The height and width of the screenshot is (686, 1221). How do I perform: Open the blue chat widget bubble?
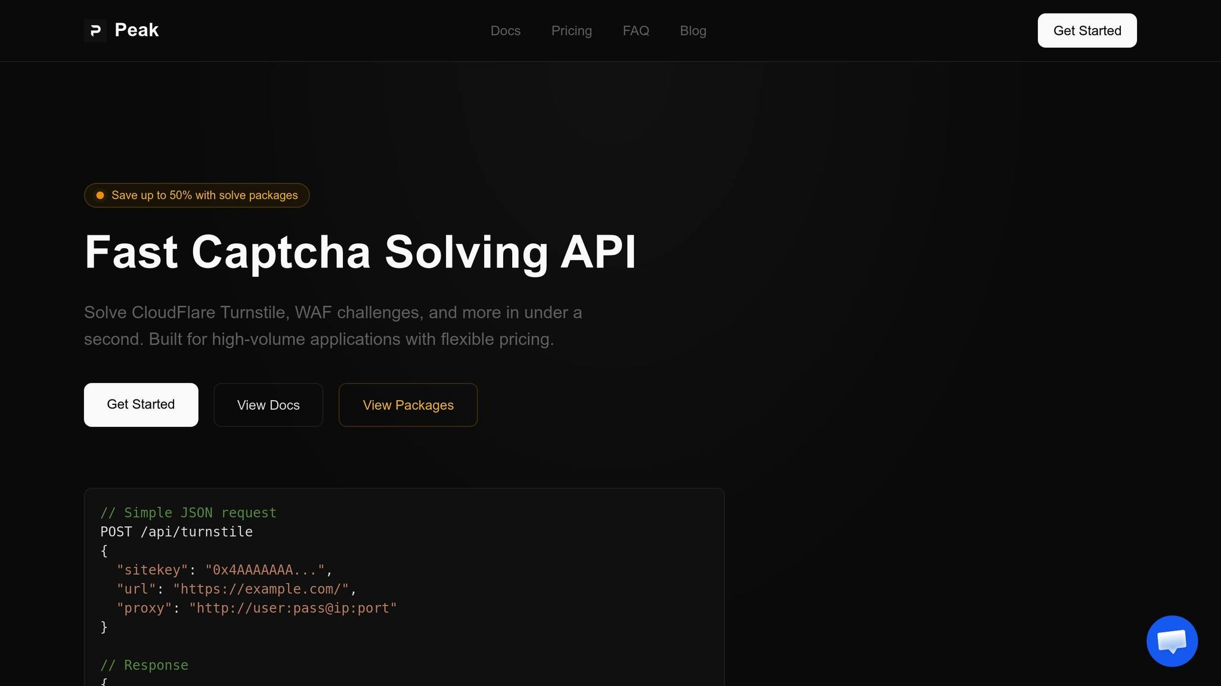pyautogui.click(x=1172, y=641)
